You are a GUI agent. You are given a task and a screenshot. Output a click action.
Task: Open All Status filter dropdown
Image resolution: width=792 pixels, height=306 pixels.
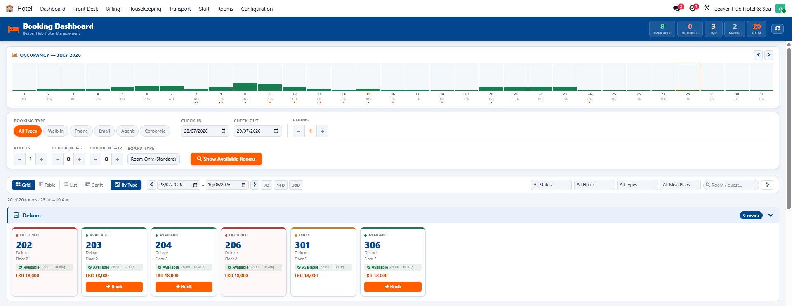click(x=551, y=185)
